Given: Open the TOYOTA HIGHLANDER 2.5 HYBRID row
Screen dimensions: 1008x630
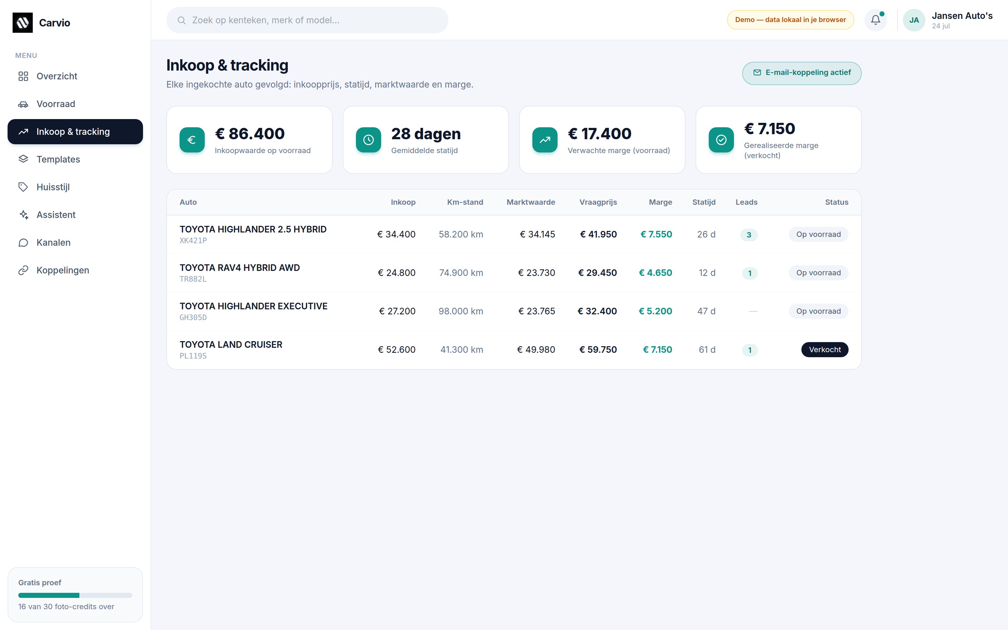Looking at the screenshot, I should [513, 235].
